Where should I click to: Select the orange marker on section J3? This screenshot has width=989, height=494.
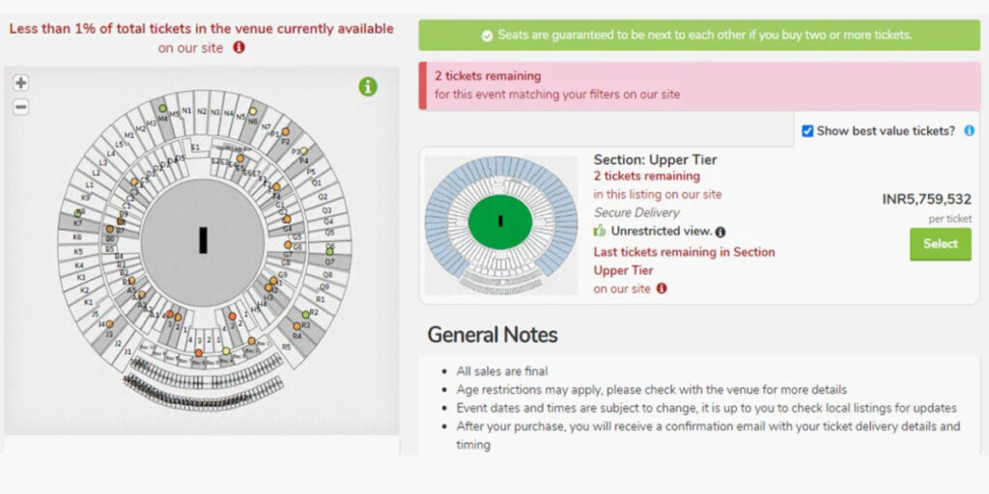109,324
